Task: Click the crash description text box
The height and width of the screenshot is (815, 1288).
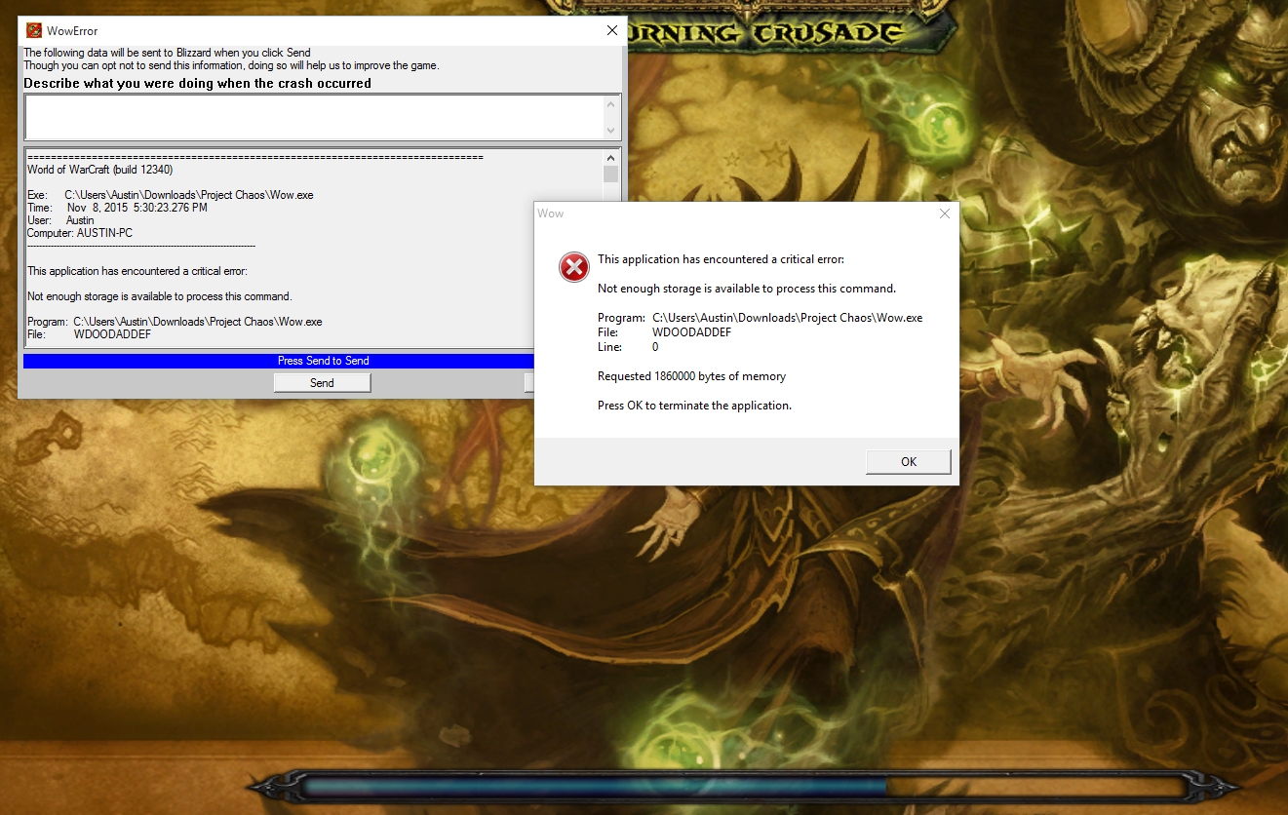Action: (x=314, y=117)
